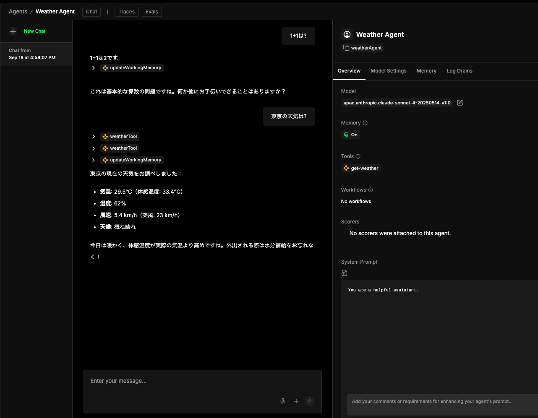Click the user message 1+1は?
538x418 pixels.
point(298,36)
